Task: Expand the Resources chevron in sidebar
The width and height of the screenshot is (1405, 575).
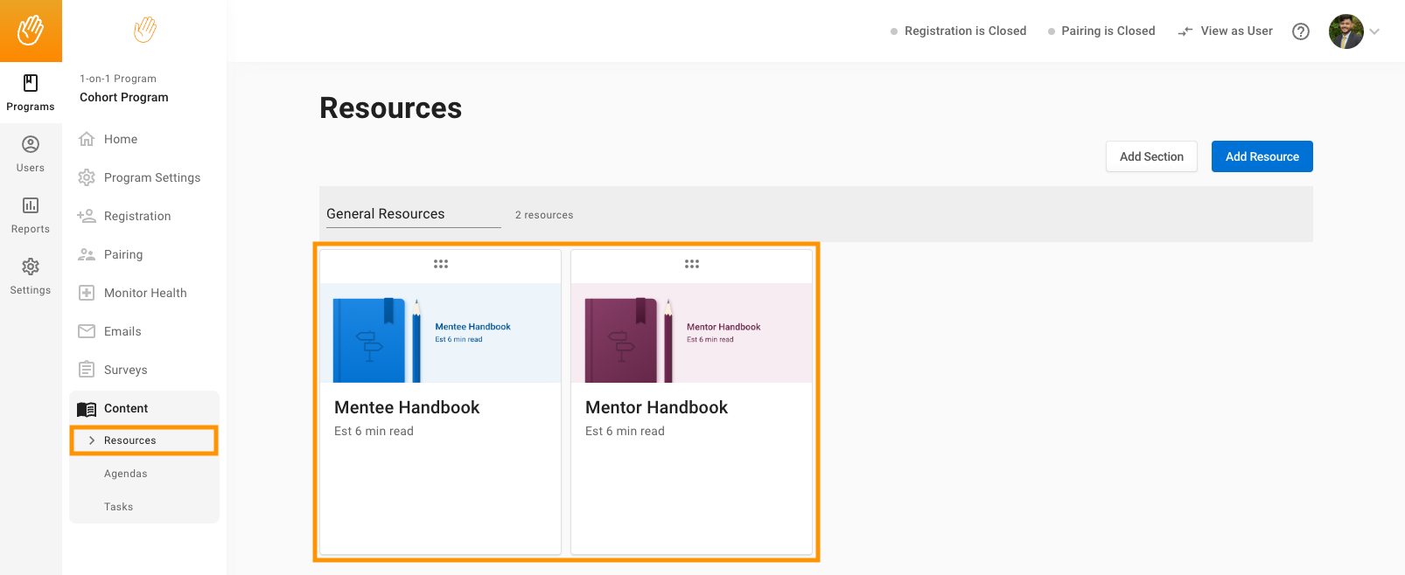Action: point(92,440)
